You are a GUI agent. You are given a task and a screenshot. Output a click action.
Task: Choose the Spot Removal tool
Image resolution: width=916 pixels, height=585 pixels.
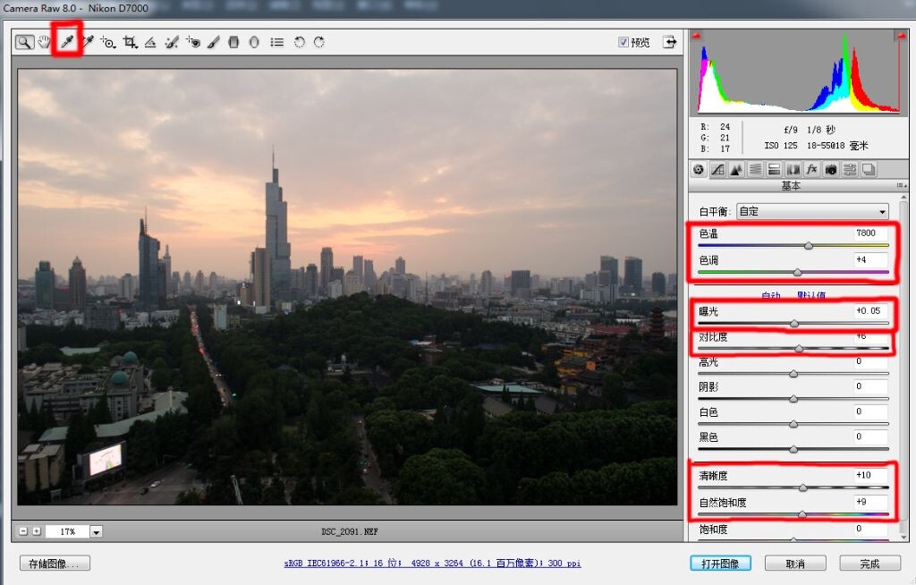click(171, 42)
